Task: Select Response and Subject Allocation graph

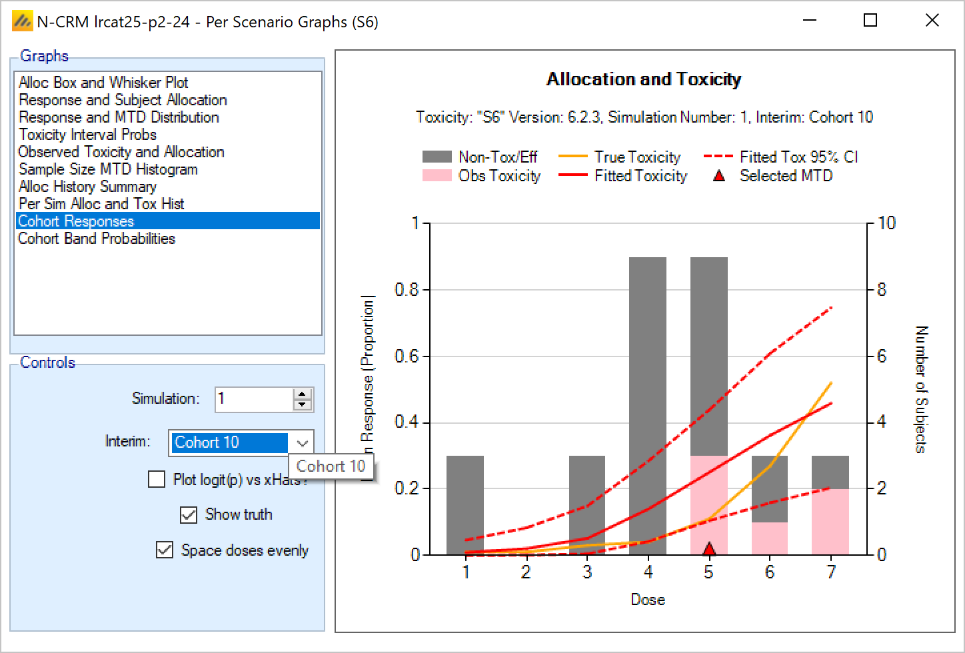Action: 123,100
